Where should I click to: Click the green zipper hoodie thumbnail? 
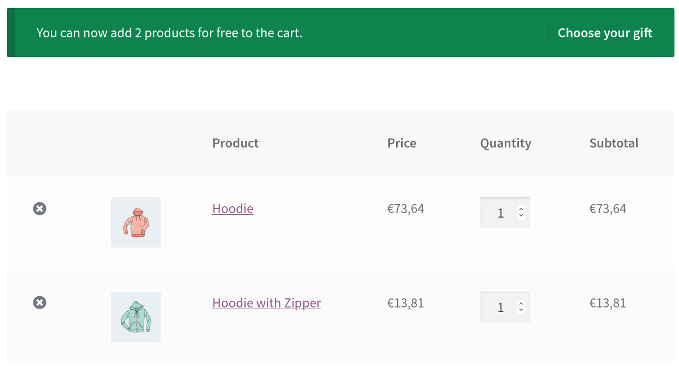pos(136,316)
